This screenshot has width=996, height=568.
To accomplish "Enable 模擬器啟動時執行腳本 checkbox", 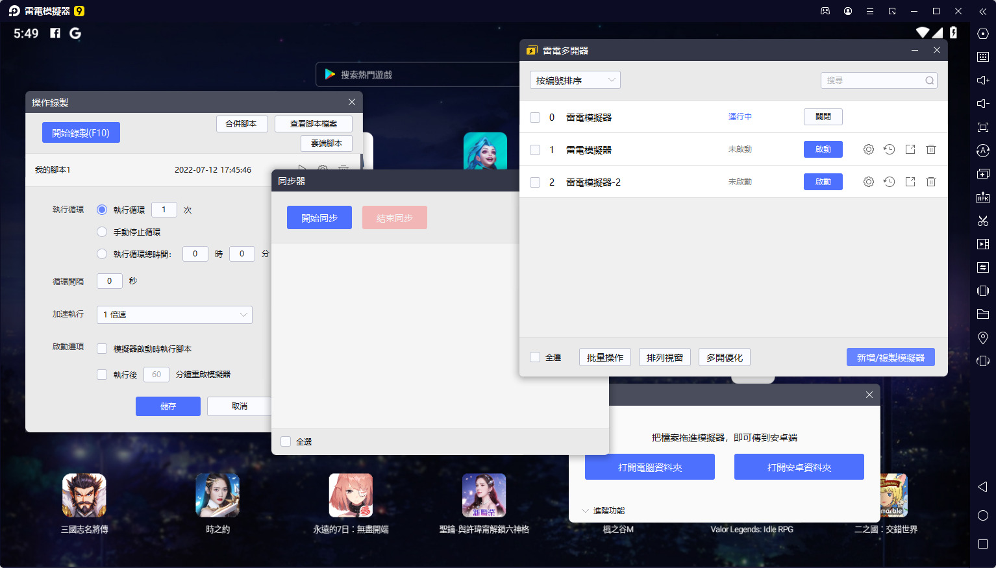I will pos(102,349).
